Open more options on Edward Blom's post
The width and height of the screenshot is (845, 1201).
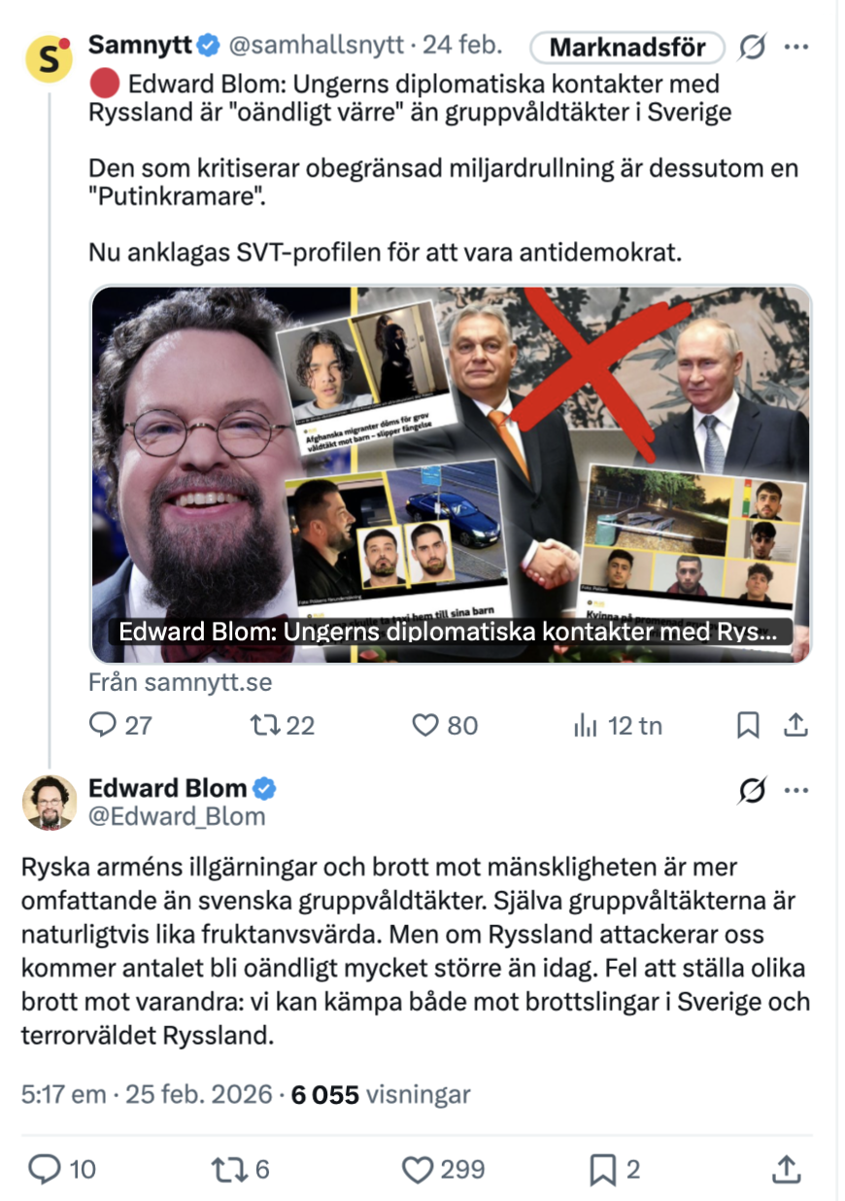coord(796,790)
